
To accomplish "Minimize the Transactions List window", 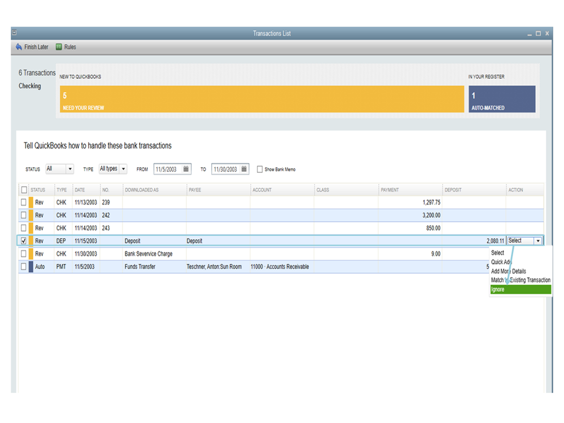I will tap(530, 34).
